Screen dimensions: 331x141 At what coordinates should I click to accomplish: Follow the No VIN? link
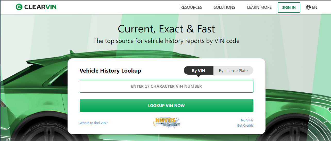click(x=247, y=120)
